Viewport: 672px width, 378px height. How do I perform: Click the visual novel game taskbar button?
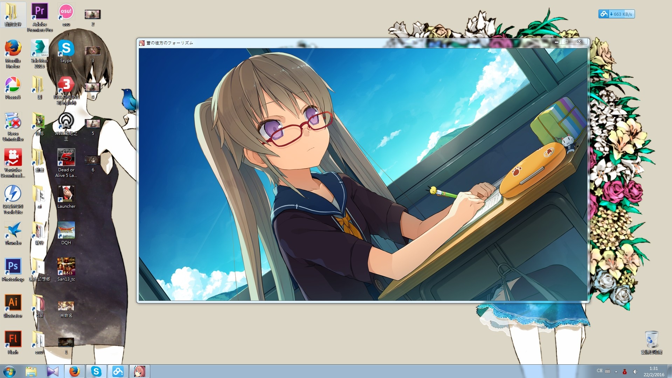[139, 371]
